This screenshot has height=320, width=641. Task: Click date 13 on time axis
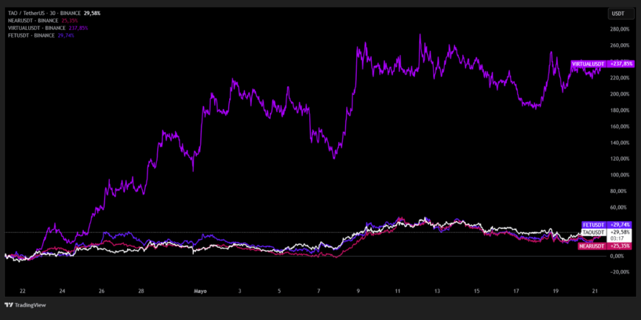tap(437, 291)
